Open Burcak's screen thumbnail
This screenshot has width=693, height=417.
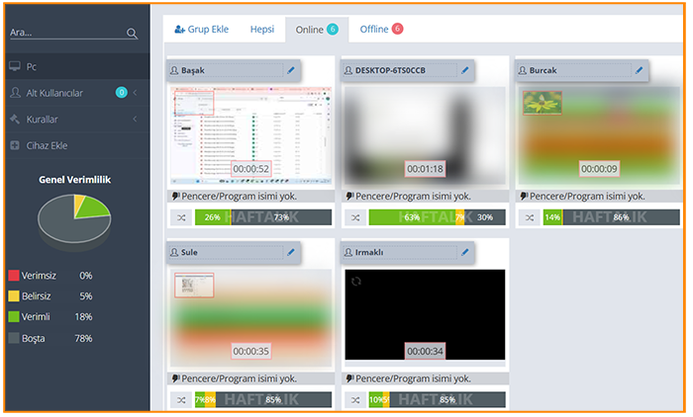(x=599, y=135)
